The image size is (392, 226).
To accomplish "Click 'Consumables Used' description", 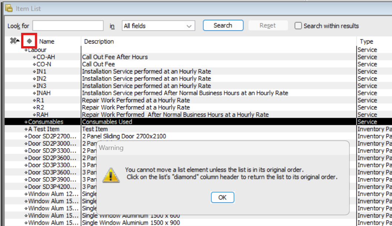I will point(107,122).
